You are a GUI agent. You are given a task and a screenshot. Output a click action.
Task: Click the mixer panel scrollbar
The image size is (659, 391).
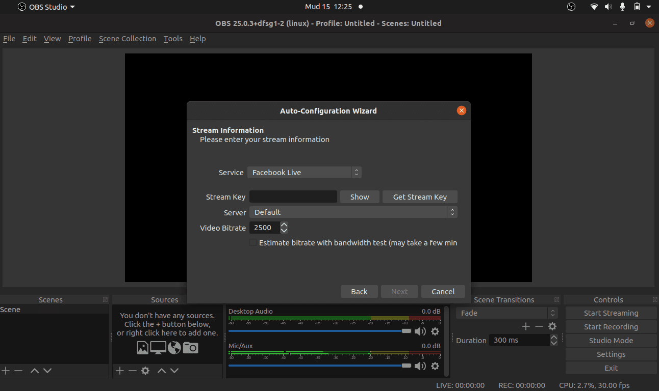tap(447, 341)
